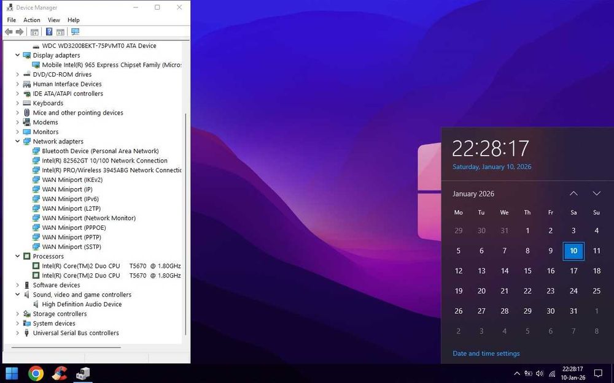This screenshot has height=383, width=614.
Task: Select January 31 in the calendar
Action: tap(573, 311)
